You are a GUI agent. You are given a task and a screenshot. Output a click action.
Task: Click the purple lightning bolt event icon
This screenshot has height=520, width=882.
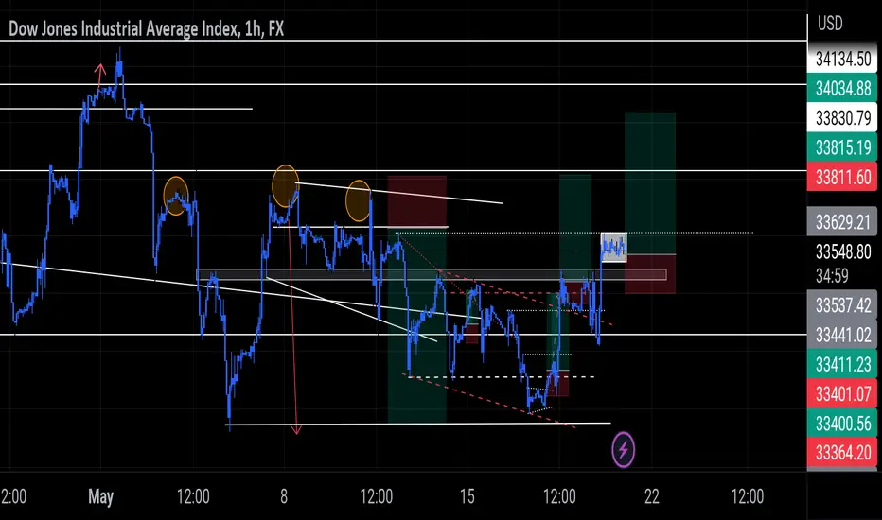[623, 450]
